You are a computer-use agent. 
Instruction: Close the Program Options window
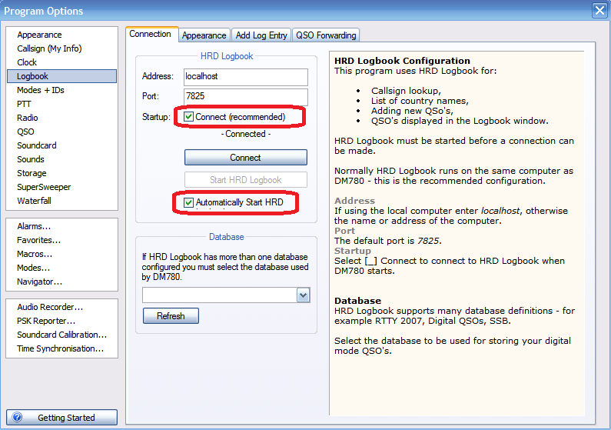tap(599, 10)
